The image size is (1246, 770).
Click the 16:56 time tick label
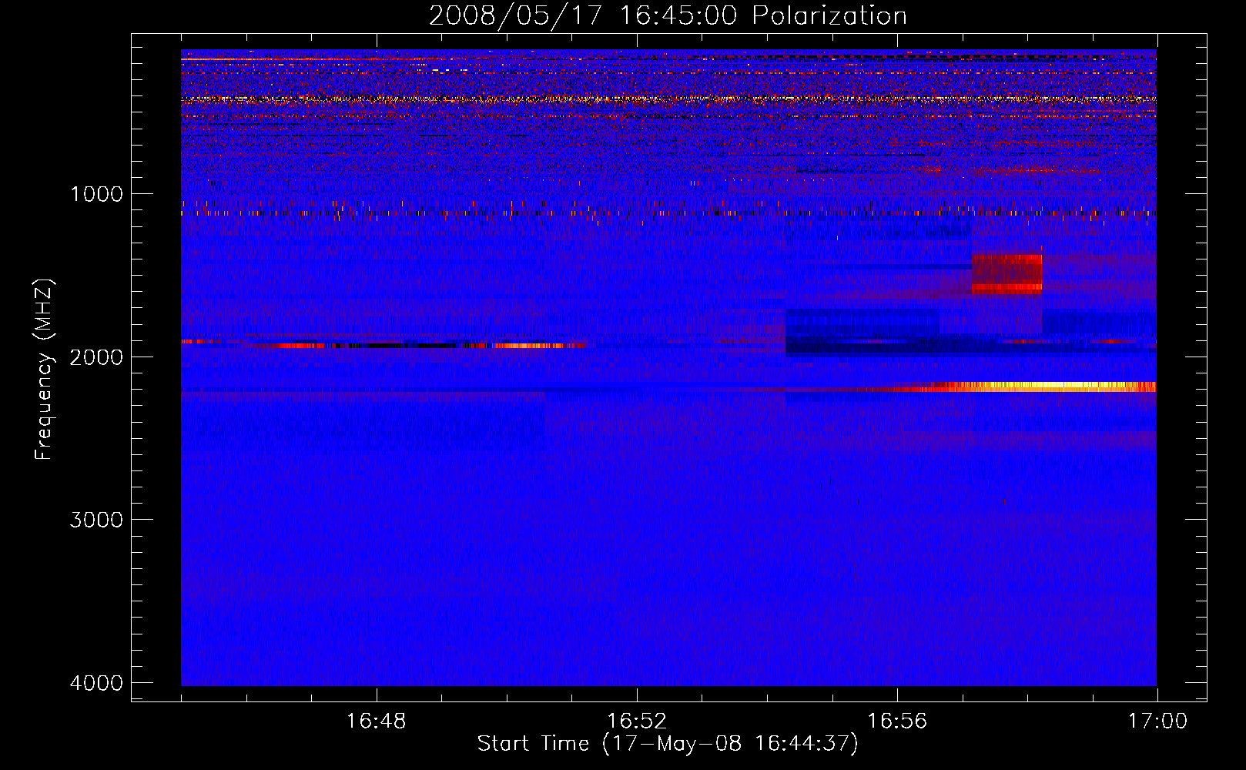pos(897,721)
